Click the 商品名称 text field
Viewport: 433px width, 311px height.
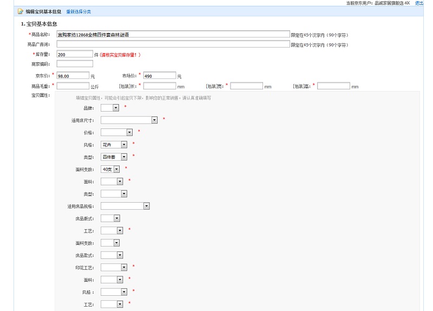pos(173,35)
